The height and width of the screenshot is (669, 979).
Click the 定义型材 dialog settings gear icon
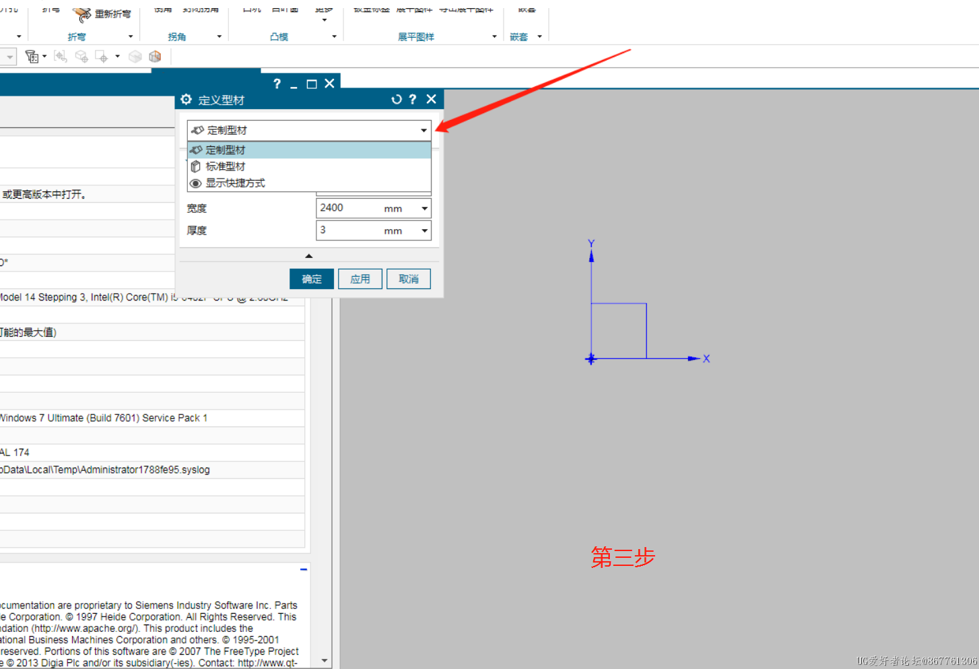(187, 100)
